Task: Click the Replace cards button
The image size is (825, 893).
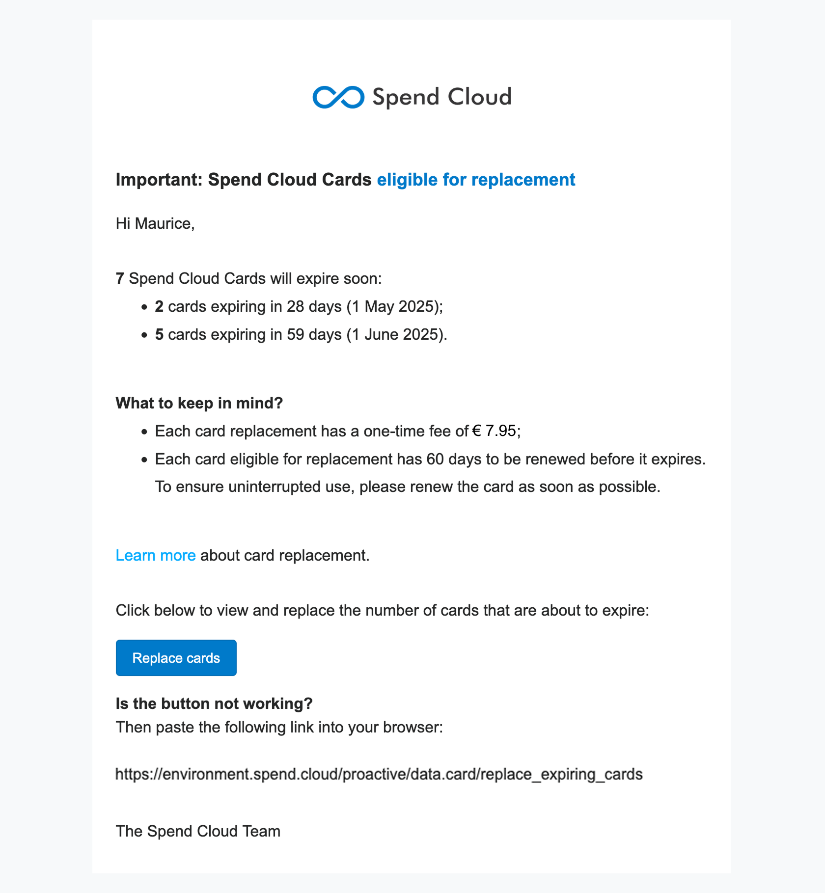Action: [176, 658]
